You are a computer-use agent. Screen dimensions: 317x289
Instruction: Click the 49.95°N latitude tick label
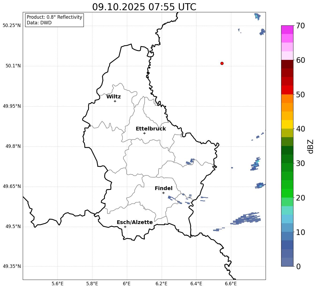(x=12, y=106)
